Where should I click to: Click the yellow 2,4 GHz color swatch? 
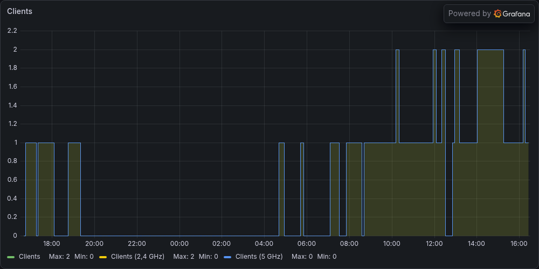coord(103,257)
